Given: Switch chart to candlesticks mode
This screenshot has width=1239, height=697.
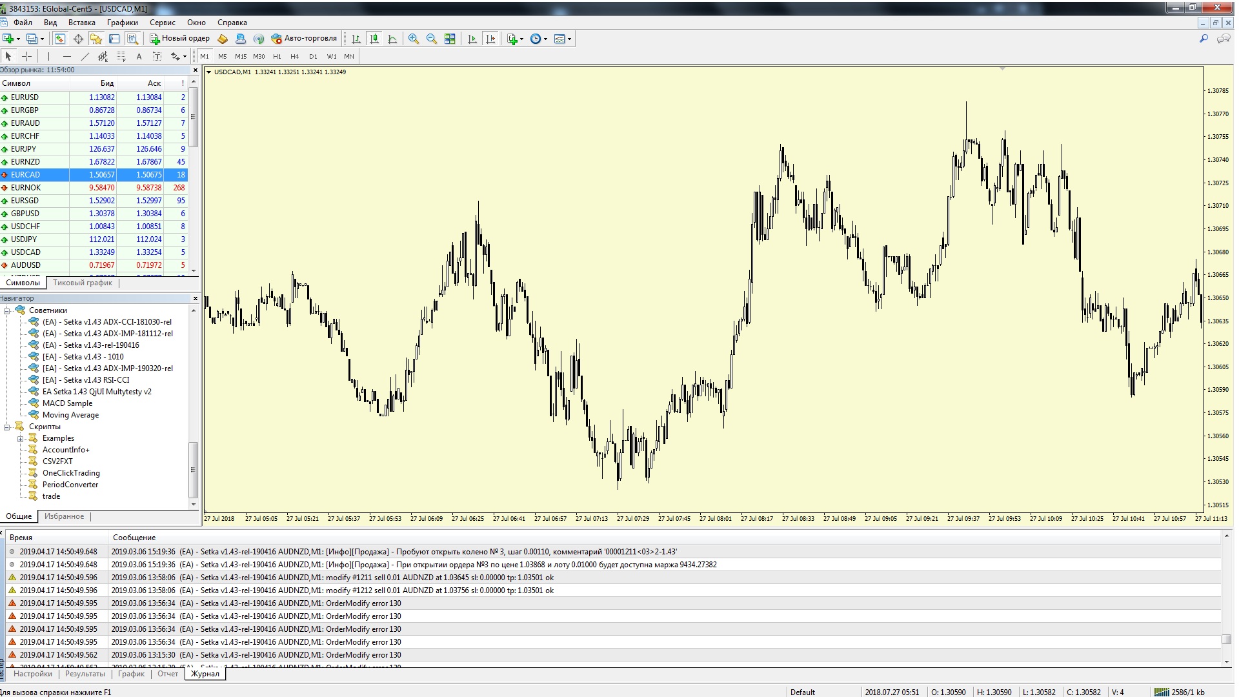Looking at the screenshot, I should 374,39.
